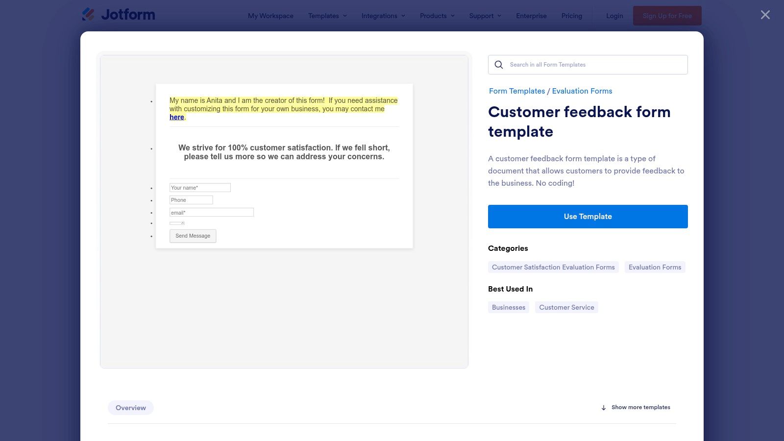Switch to the Overview tab
This screenshot has height=441, width=784.
pyautogui.click(x=131, y=408)
